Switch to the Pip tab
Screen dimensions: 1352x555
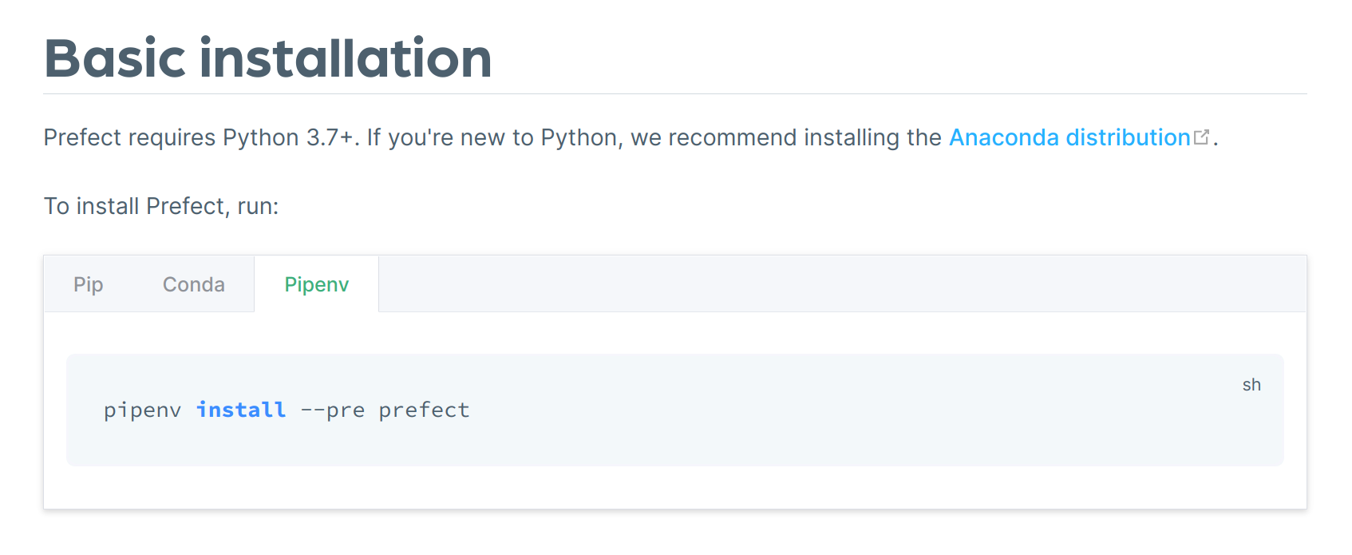point(89,284)
